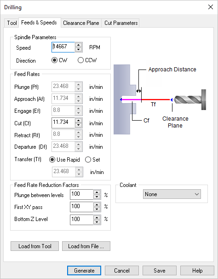Image resolution: width=218 pixels, height=279 pixels.
Task: Switch to the Tool tab
Action: pyautogui.click(x=12, y=23)
